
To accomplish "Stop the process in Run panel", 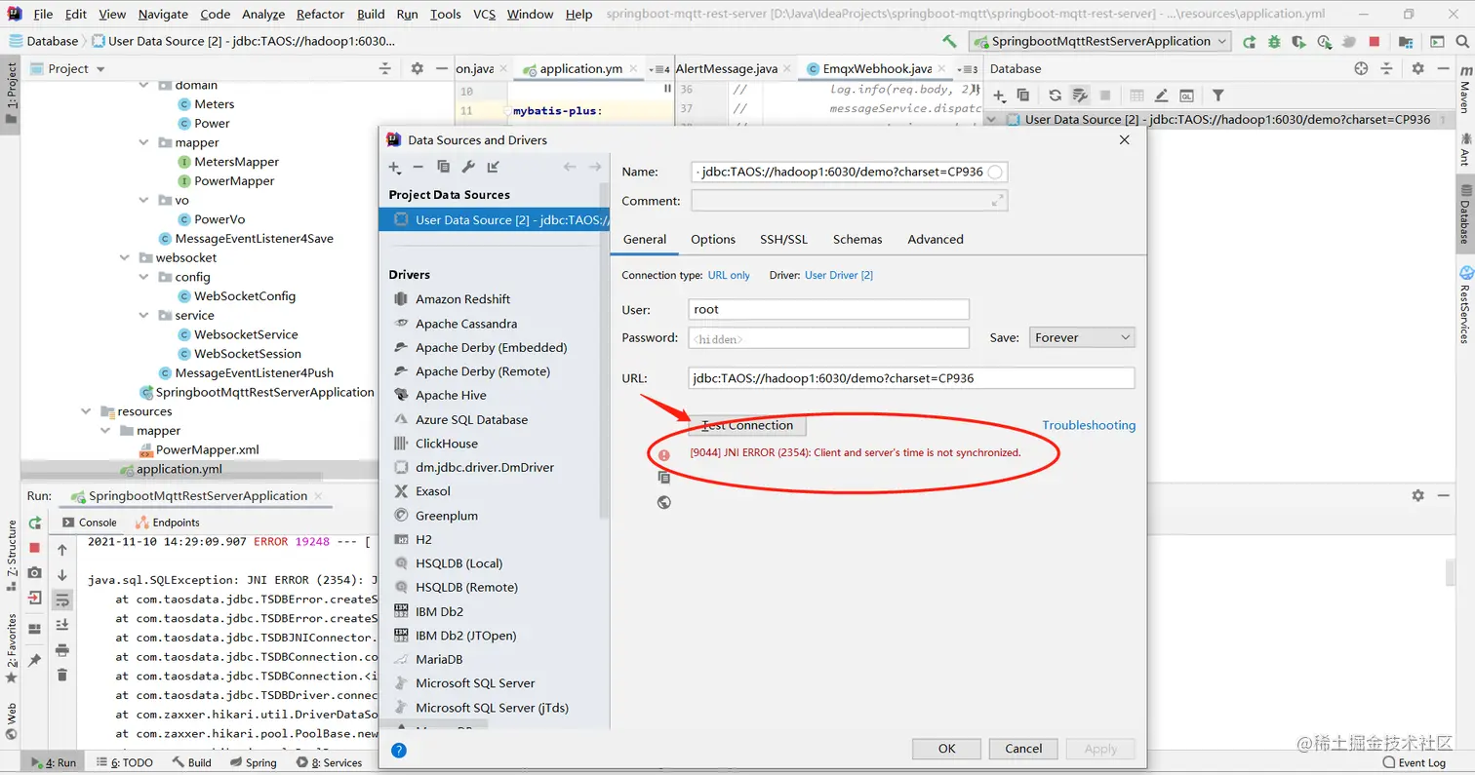I will tap(35, 549).
